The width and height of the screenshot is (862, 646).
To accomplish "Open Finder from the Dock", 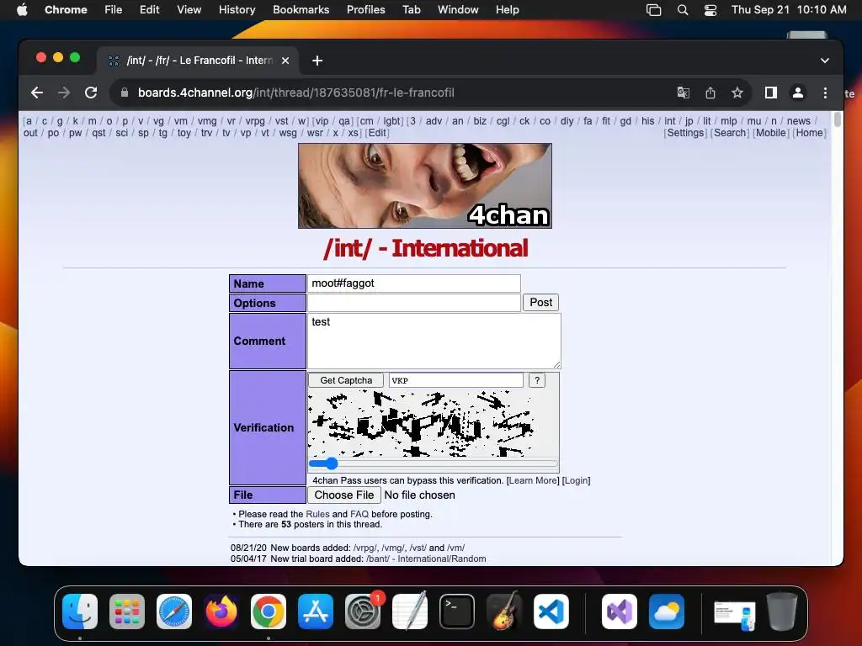I will (x=80, y=612).
